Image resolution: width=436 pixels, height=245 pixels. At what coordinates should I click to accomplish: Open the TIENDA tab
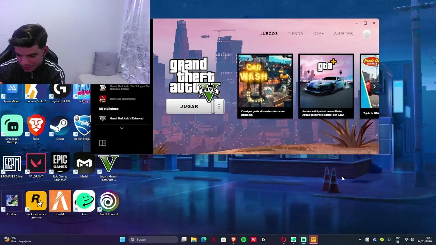(x=295, y=34)
